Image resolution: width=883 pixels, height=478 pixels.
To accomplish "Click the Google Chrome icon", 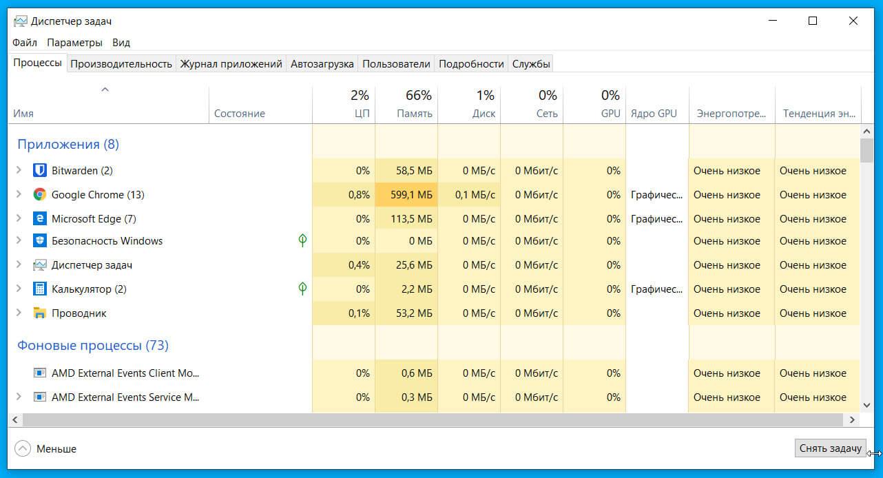I will pyautogui.click(x=39, y=194).
